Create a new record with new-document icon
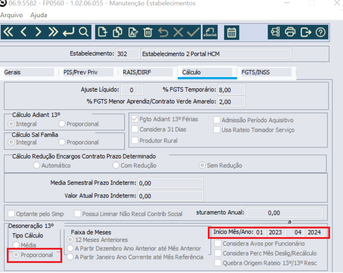The height and width of the screenshot is (273, 343). tap(102, 32)
